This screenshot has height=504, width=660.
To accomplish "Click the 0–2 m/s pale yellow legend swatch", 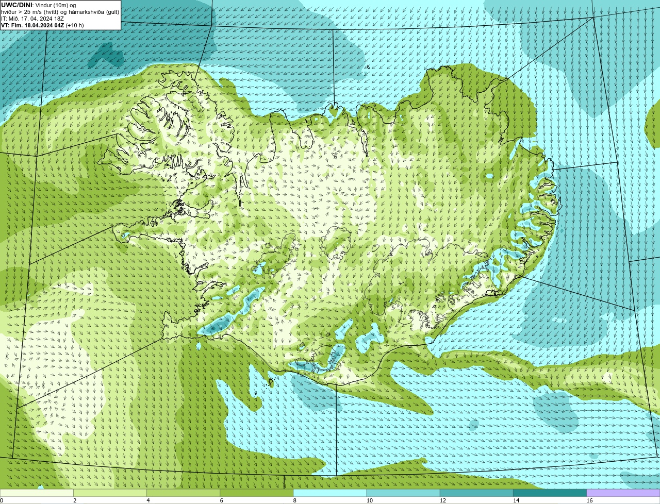I will pyautogui.click(x=37, y=493).
